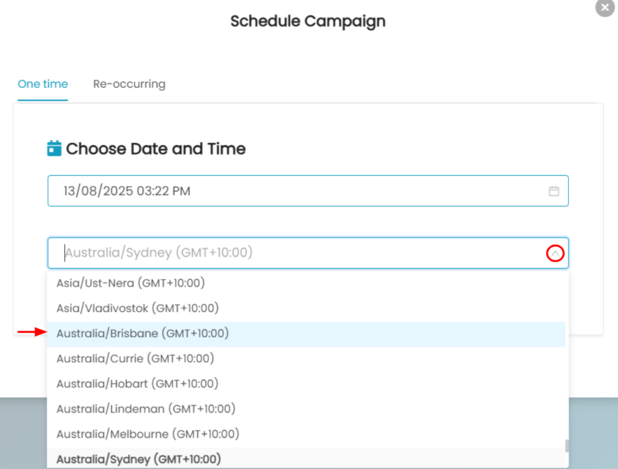Pick Australia/Hobart timezone

pos(138,383)
